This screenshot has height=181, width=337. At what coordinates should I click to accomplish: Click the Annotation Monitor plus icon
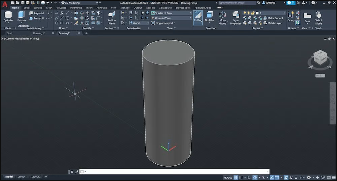click(x=317, y=178)
